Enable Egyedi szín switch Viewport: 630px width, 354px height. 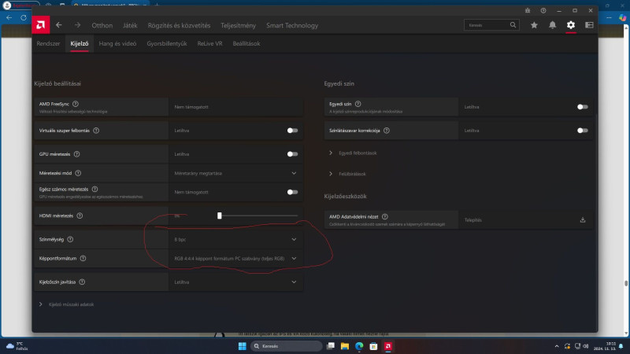click(x=583, y=107)
